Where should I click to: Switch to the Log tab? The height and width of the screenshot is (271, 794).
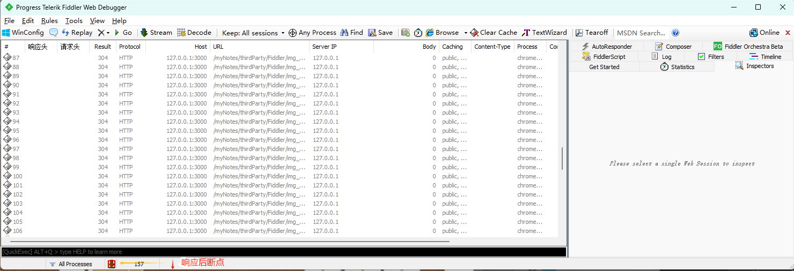661,57
